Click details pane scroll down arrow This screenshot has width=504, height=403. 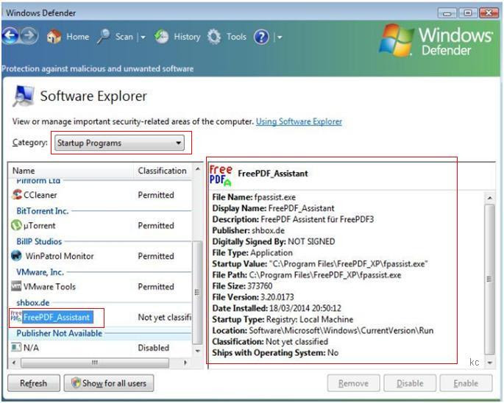[489, 363]
